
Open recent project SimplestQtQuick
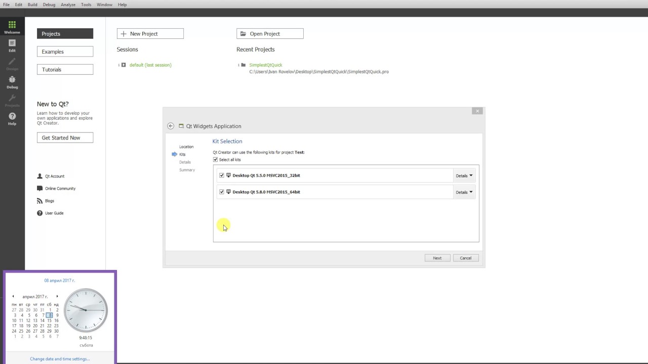(265, 65)
